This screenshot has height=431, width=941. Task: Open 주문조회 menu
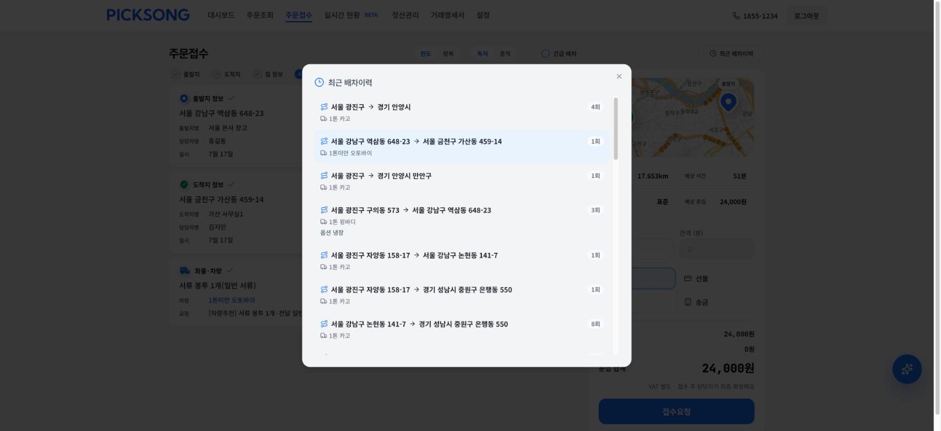(x=260, y=15)
